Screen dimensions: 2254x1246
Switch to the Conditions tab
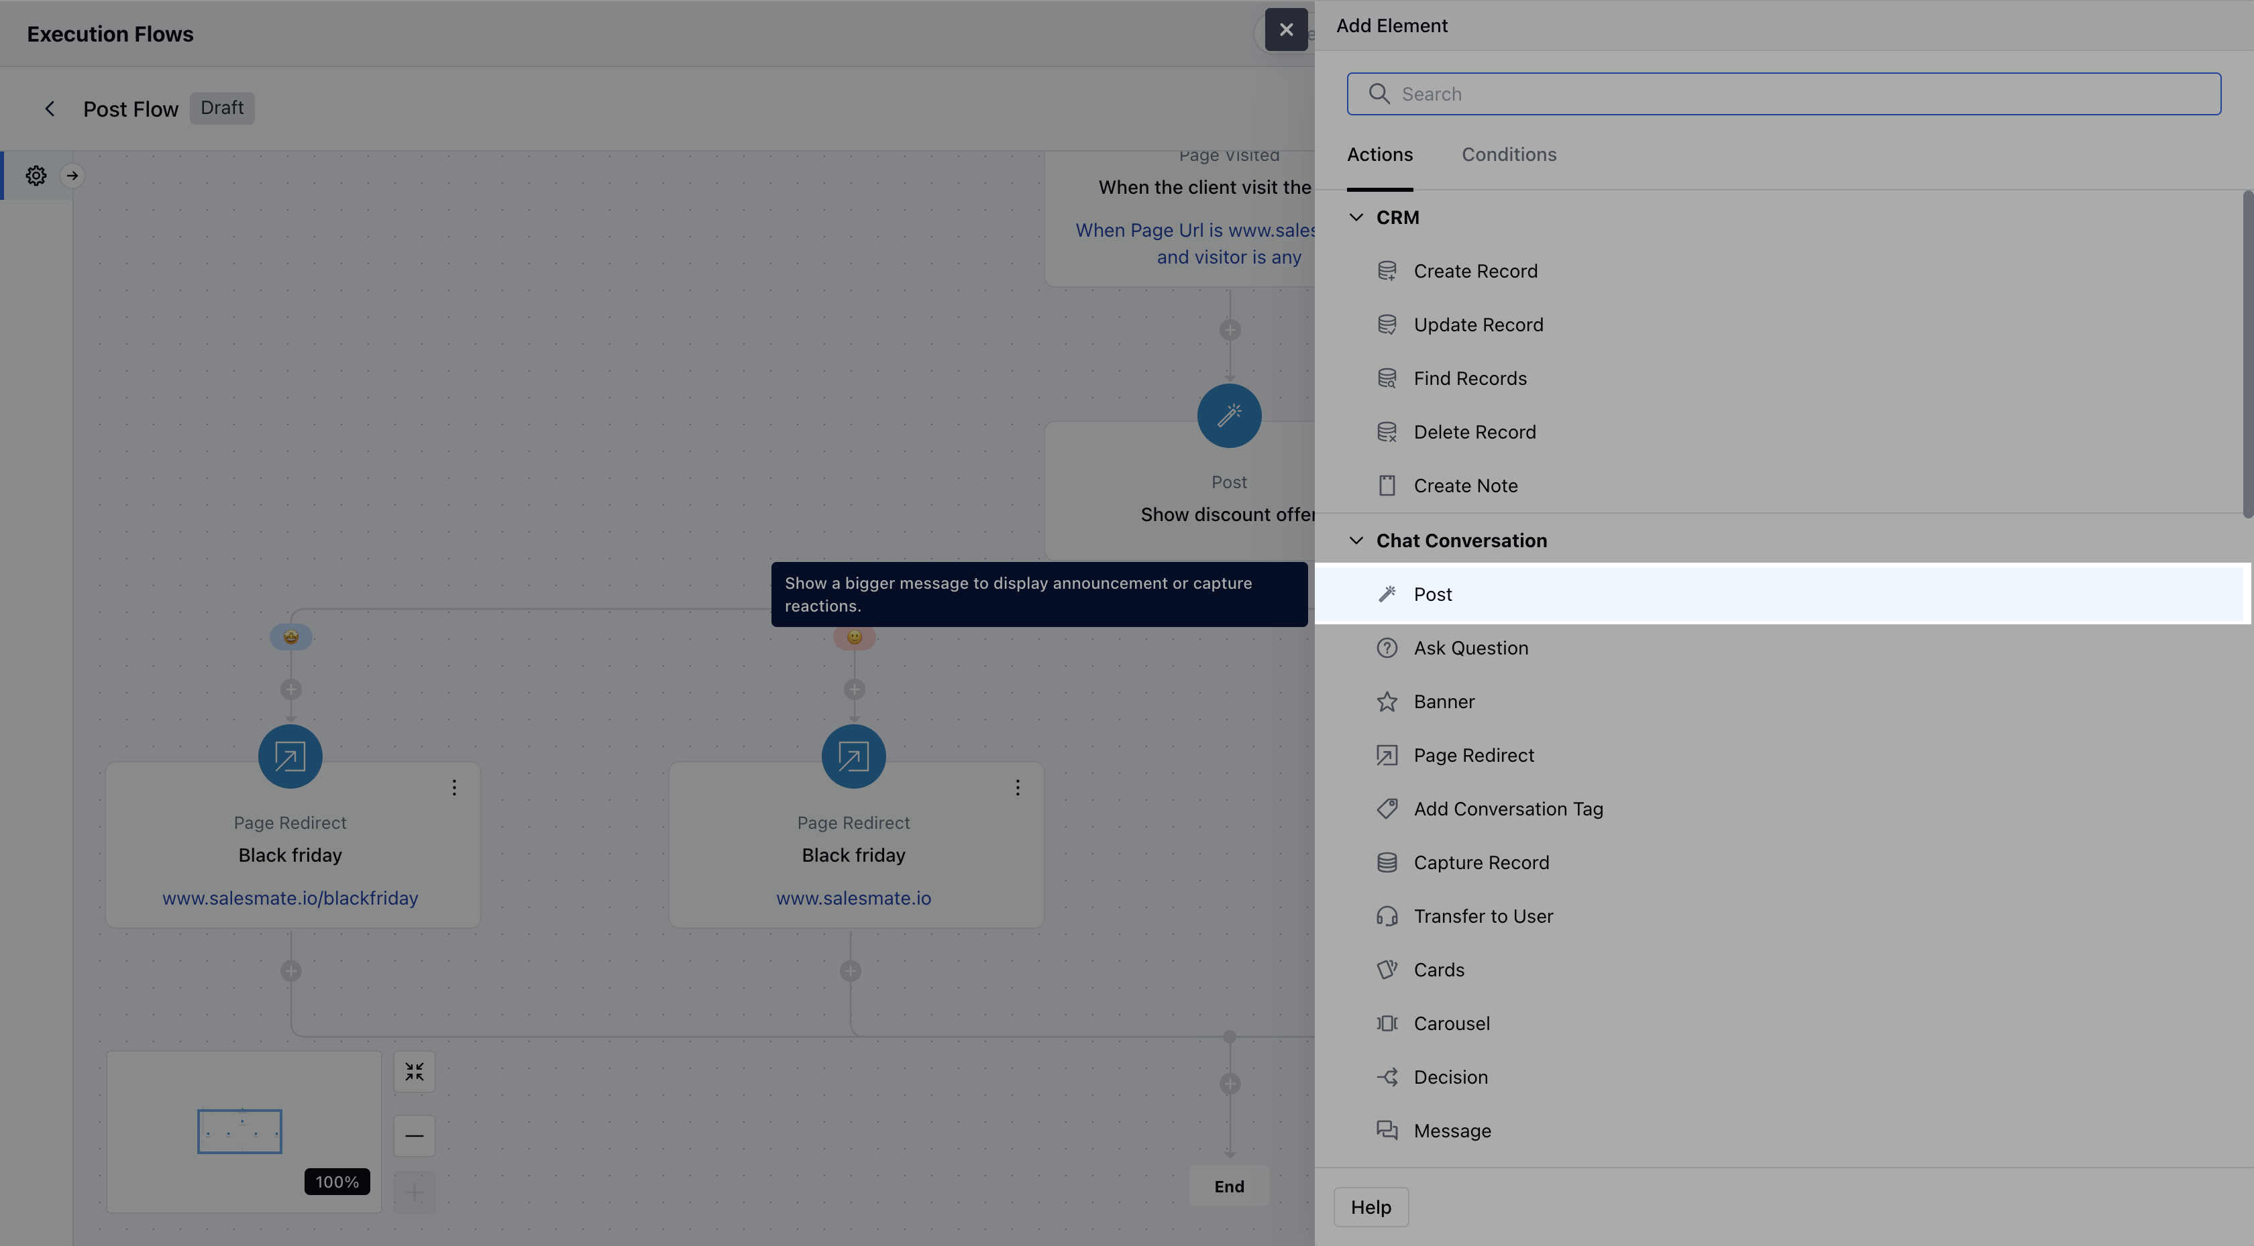[x=1509, y=155]
